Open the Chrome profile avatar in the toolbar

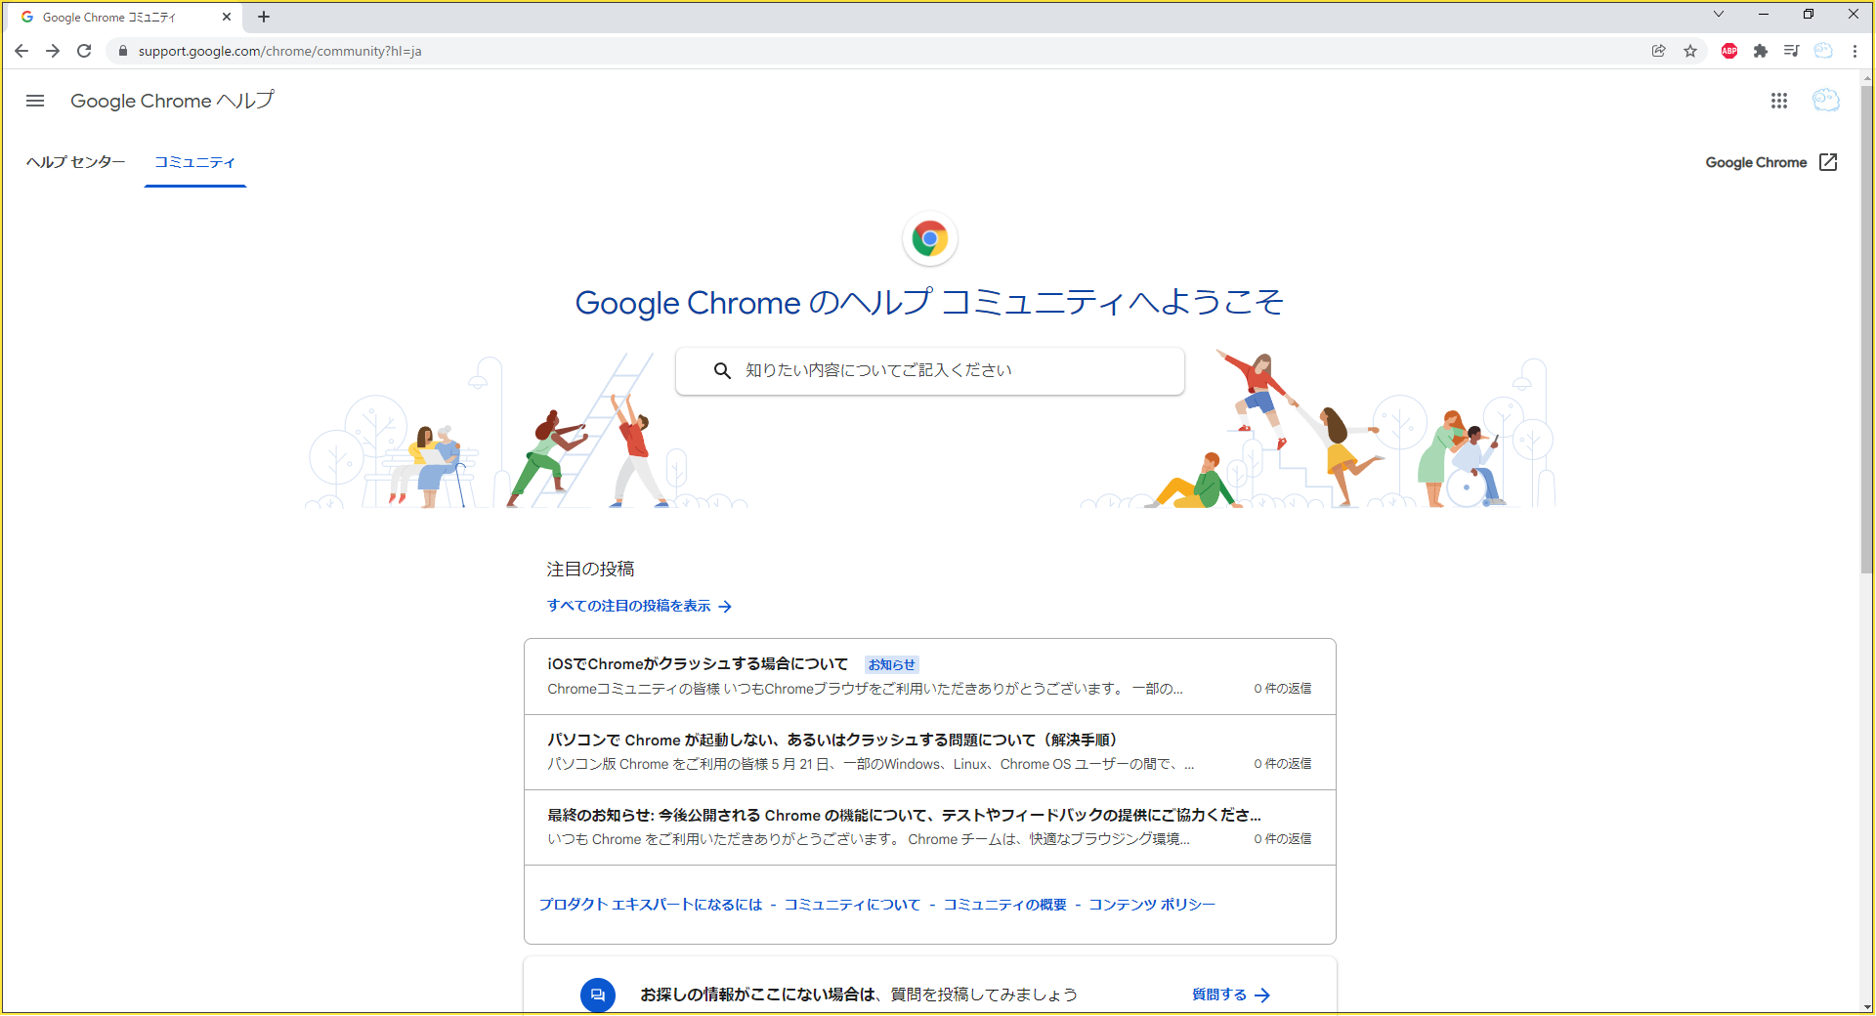point(1823,51)
